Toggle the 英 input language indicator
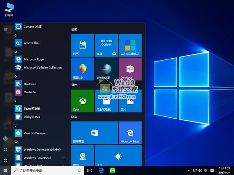Screen dimensions: 234x175 click(205, 171)
